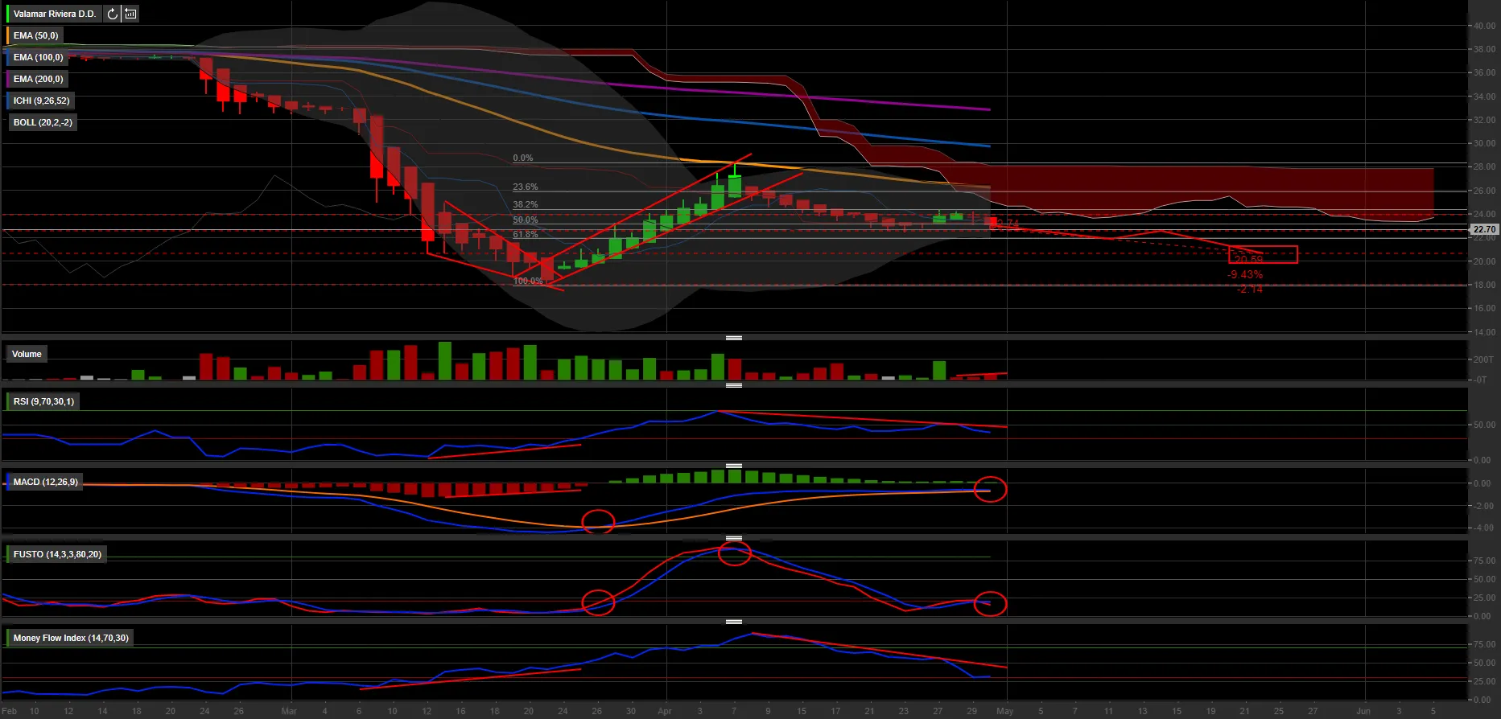Image resolution: width=1501 pixels, height=719 pixels.
Task: Select the FUSTO (14,3,3,80,20) panel label
Action: (x=57, y=554)
